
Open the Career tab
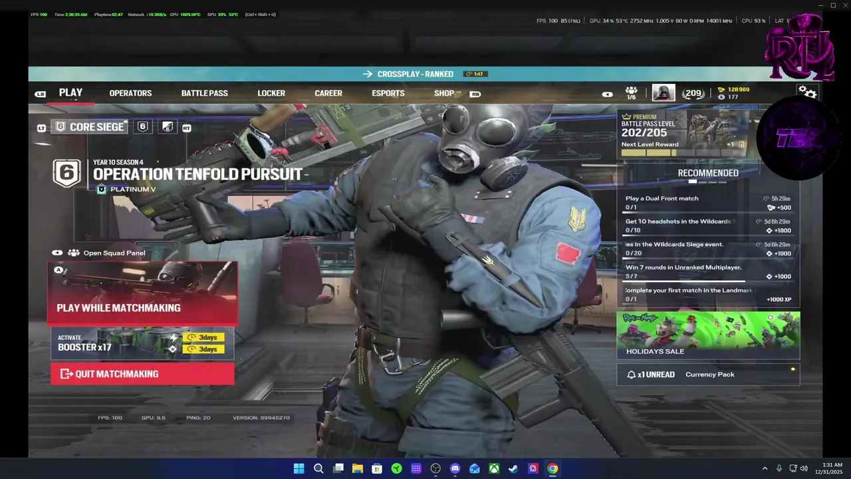pyautogui.click(x=328, y=93)
